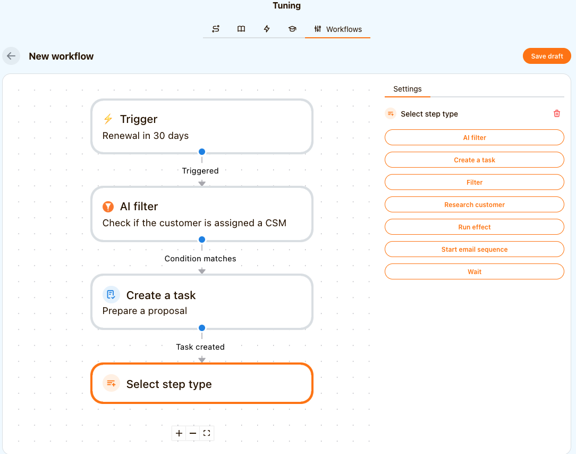Image resolution: width=576 pixels, height=454 pixels.
Task: Click the Save draft button
Action: pyautogui.click(x=547, y=56)
